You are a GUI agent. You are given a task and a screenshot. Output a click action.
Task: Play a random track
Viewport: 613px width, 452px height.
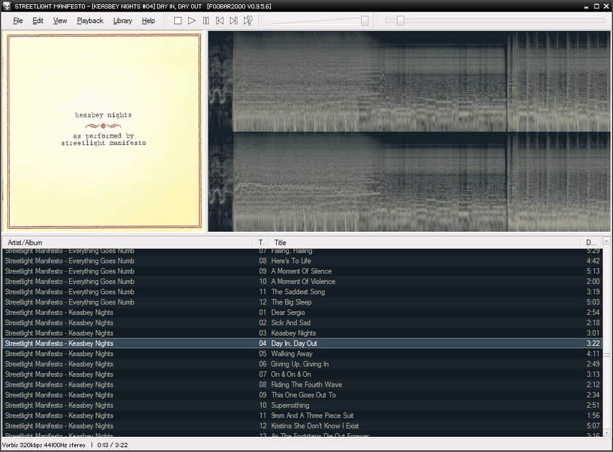(x=248, y=20)
